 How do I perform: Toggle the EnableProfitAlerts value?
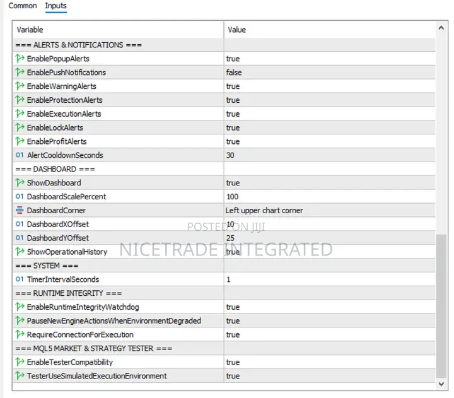point(330,141)
